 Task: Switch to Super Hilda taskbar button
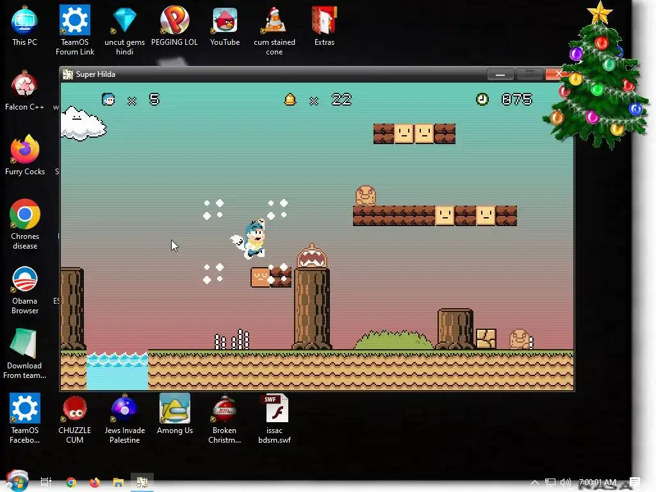coord(142,482)
